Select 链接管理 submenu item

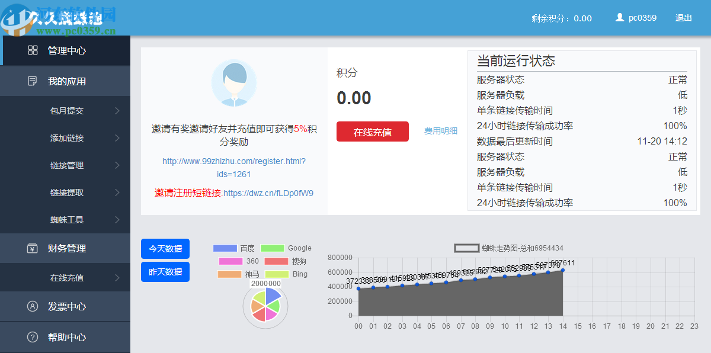click(67, 165)
